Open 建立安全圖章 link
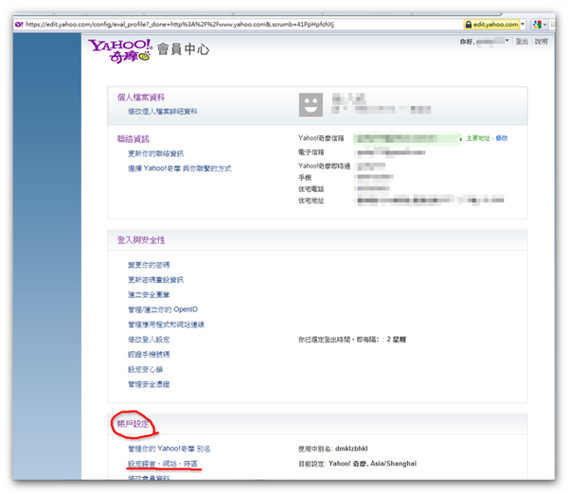 [149, 295]
